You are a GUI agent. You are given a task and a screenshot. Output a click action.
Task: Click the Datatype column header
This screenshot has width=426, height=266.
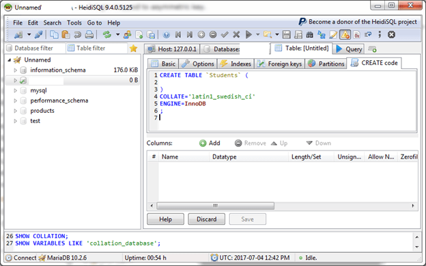248,157
